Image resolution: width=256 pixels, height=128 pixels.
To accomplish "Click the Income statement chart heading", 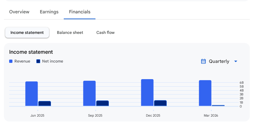I will click(x=31, y=52).
